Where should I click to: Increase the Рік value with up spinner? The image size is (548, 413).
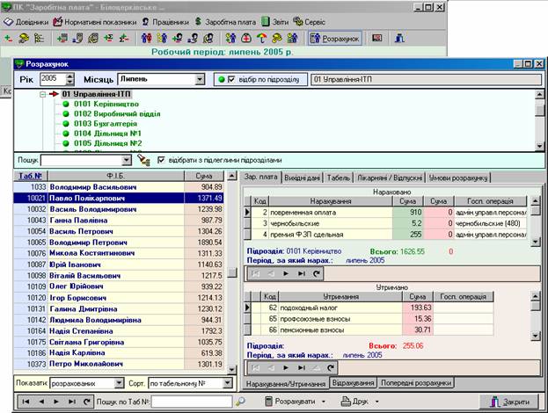click(x=69, y=76)
